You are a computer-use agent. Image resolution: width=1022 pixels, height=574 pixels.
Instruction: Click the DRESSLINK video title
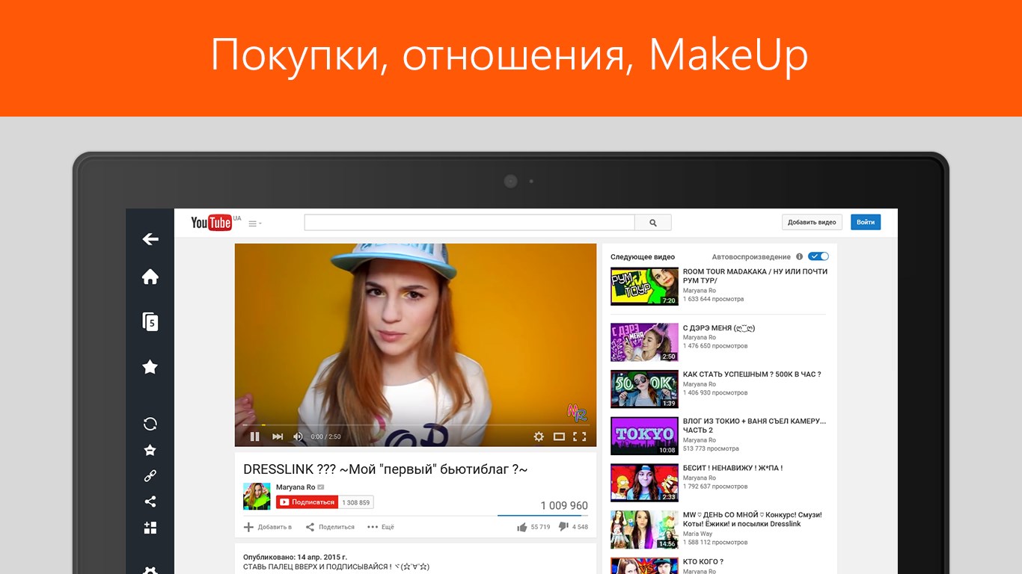tap(385, 469)
